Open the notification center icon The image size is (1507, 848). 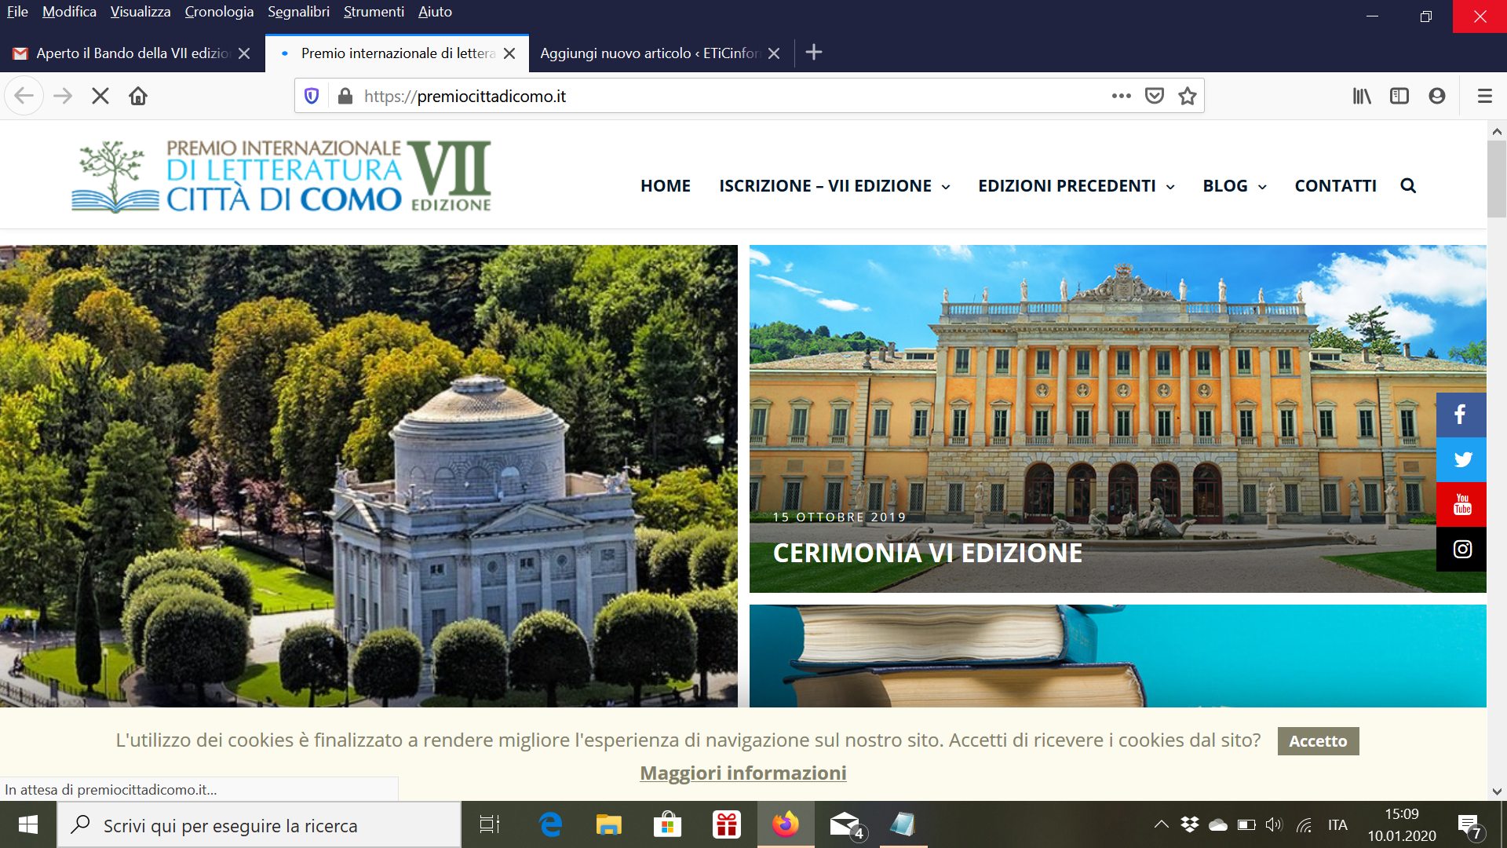pyautogui.click(x=1470, y=824)
